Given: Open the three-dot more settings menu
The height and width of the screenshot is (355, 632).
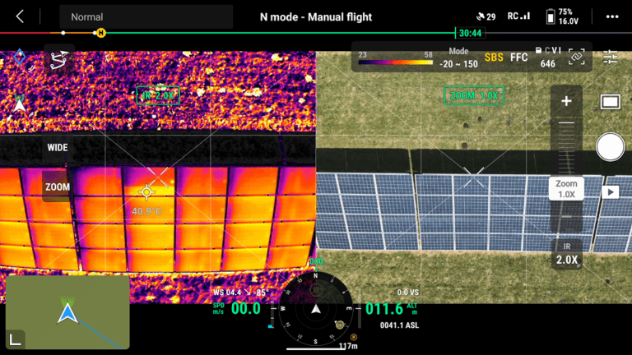Looking at the screenshot, I should [611, 16].
